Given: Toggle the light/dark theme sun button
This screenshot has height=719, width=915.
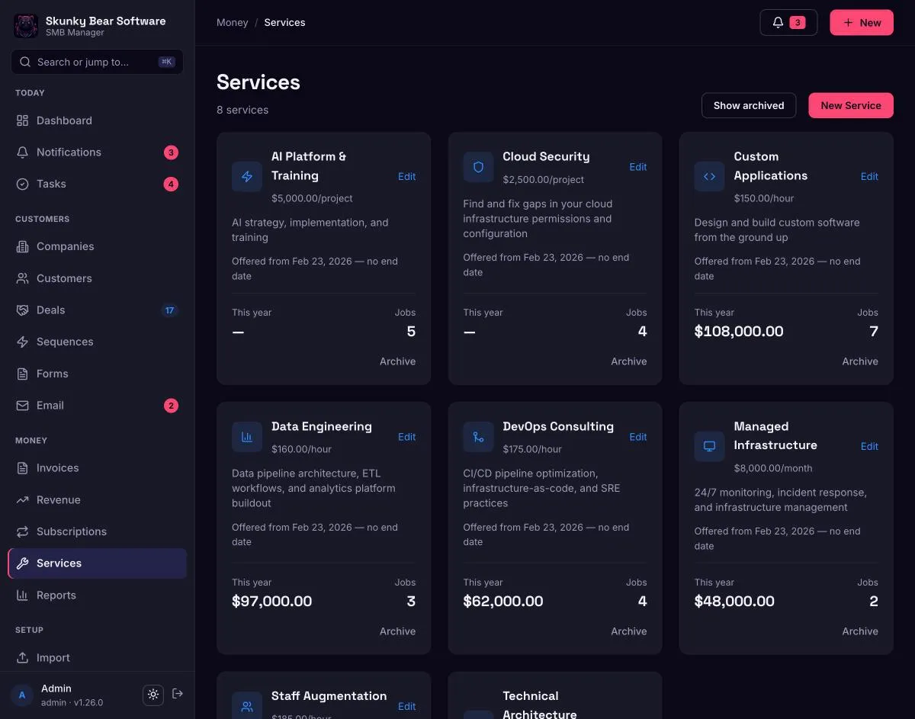Looking at the screenshot, I should 153,695.
